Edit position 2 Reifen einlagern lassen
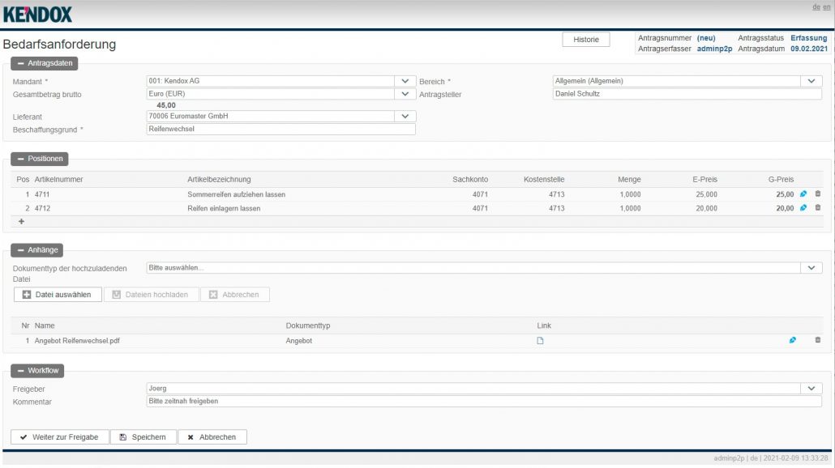Viewport: 835px width, 468px height. 803,208
